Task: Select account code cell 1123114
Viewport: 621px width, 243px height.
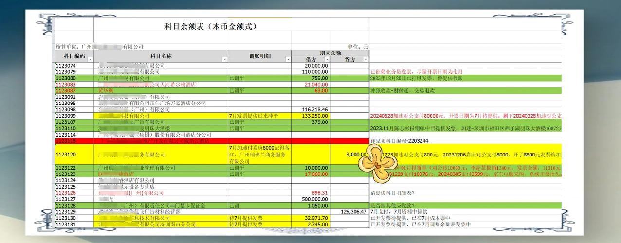Action: tap(74, 135)
